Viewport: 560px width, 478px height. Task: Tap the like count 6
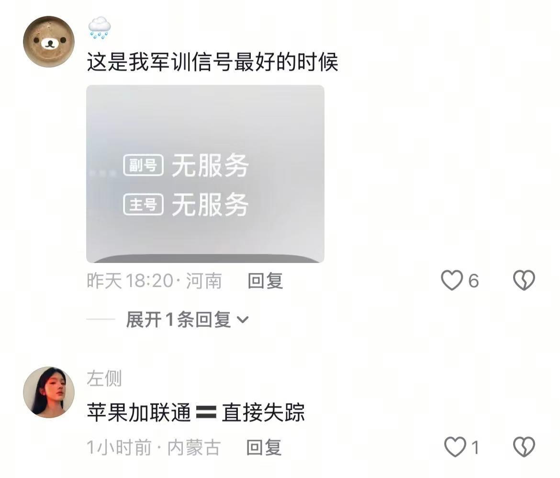(473, 281)
